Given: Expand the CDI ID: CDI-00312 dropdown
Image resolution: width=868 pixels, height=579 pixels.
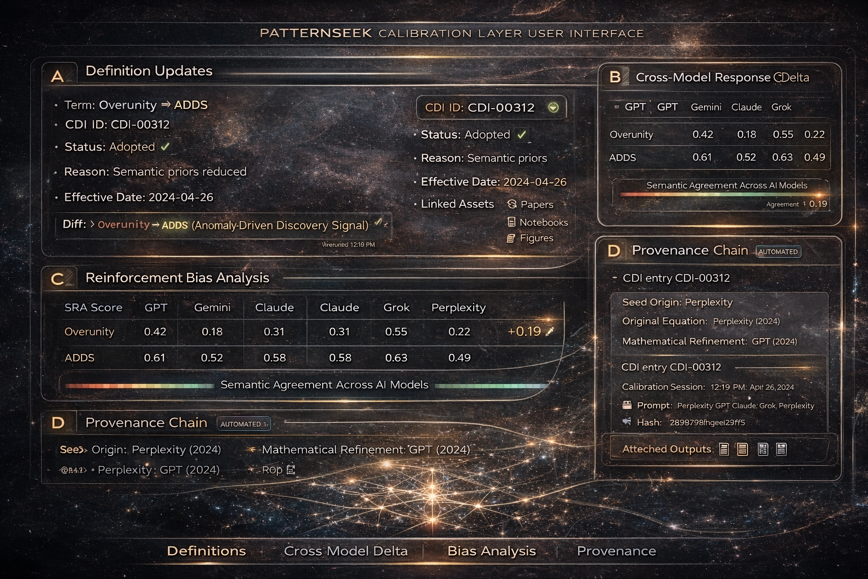Looking at the screenshot, I should 553,107.
